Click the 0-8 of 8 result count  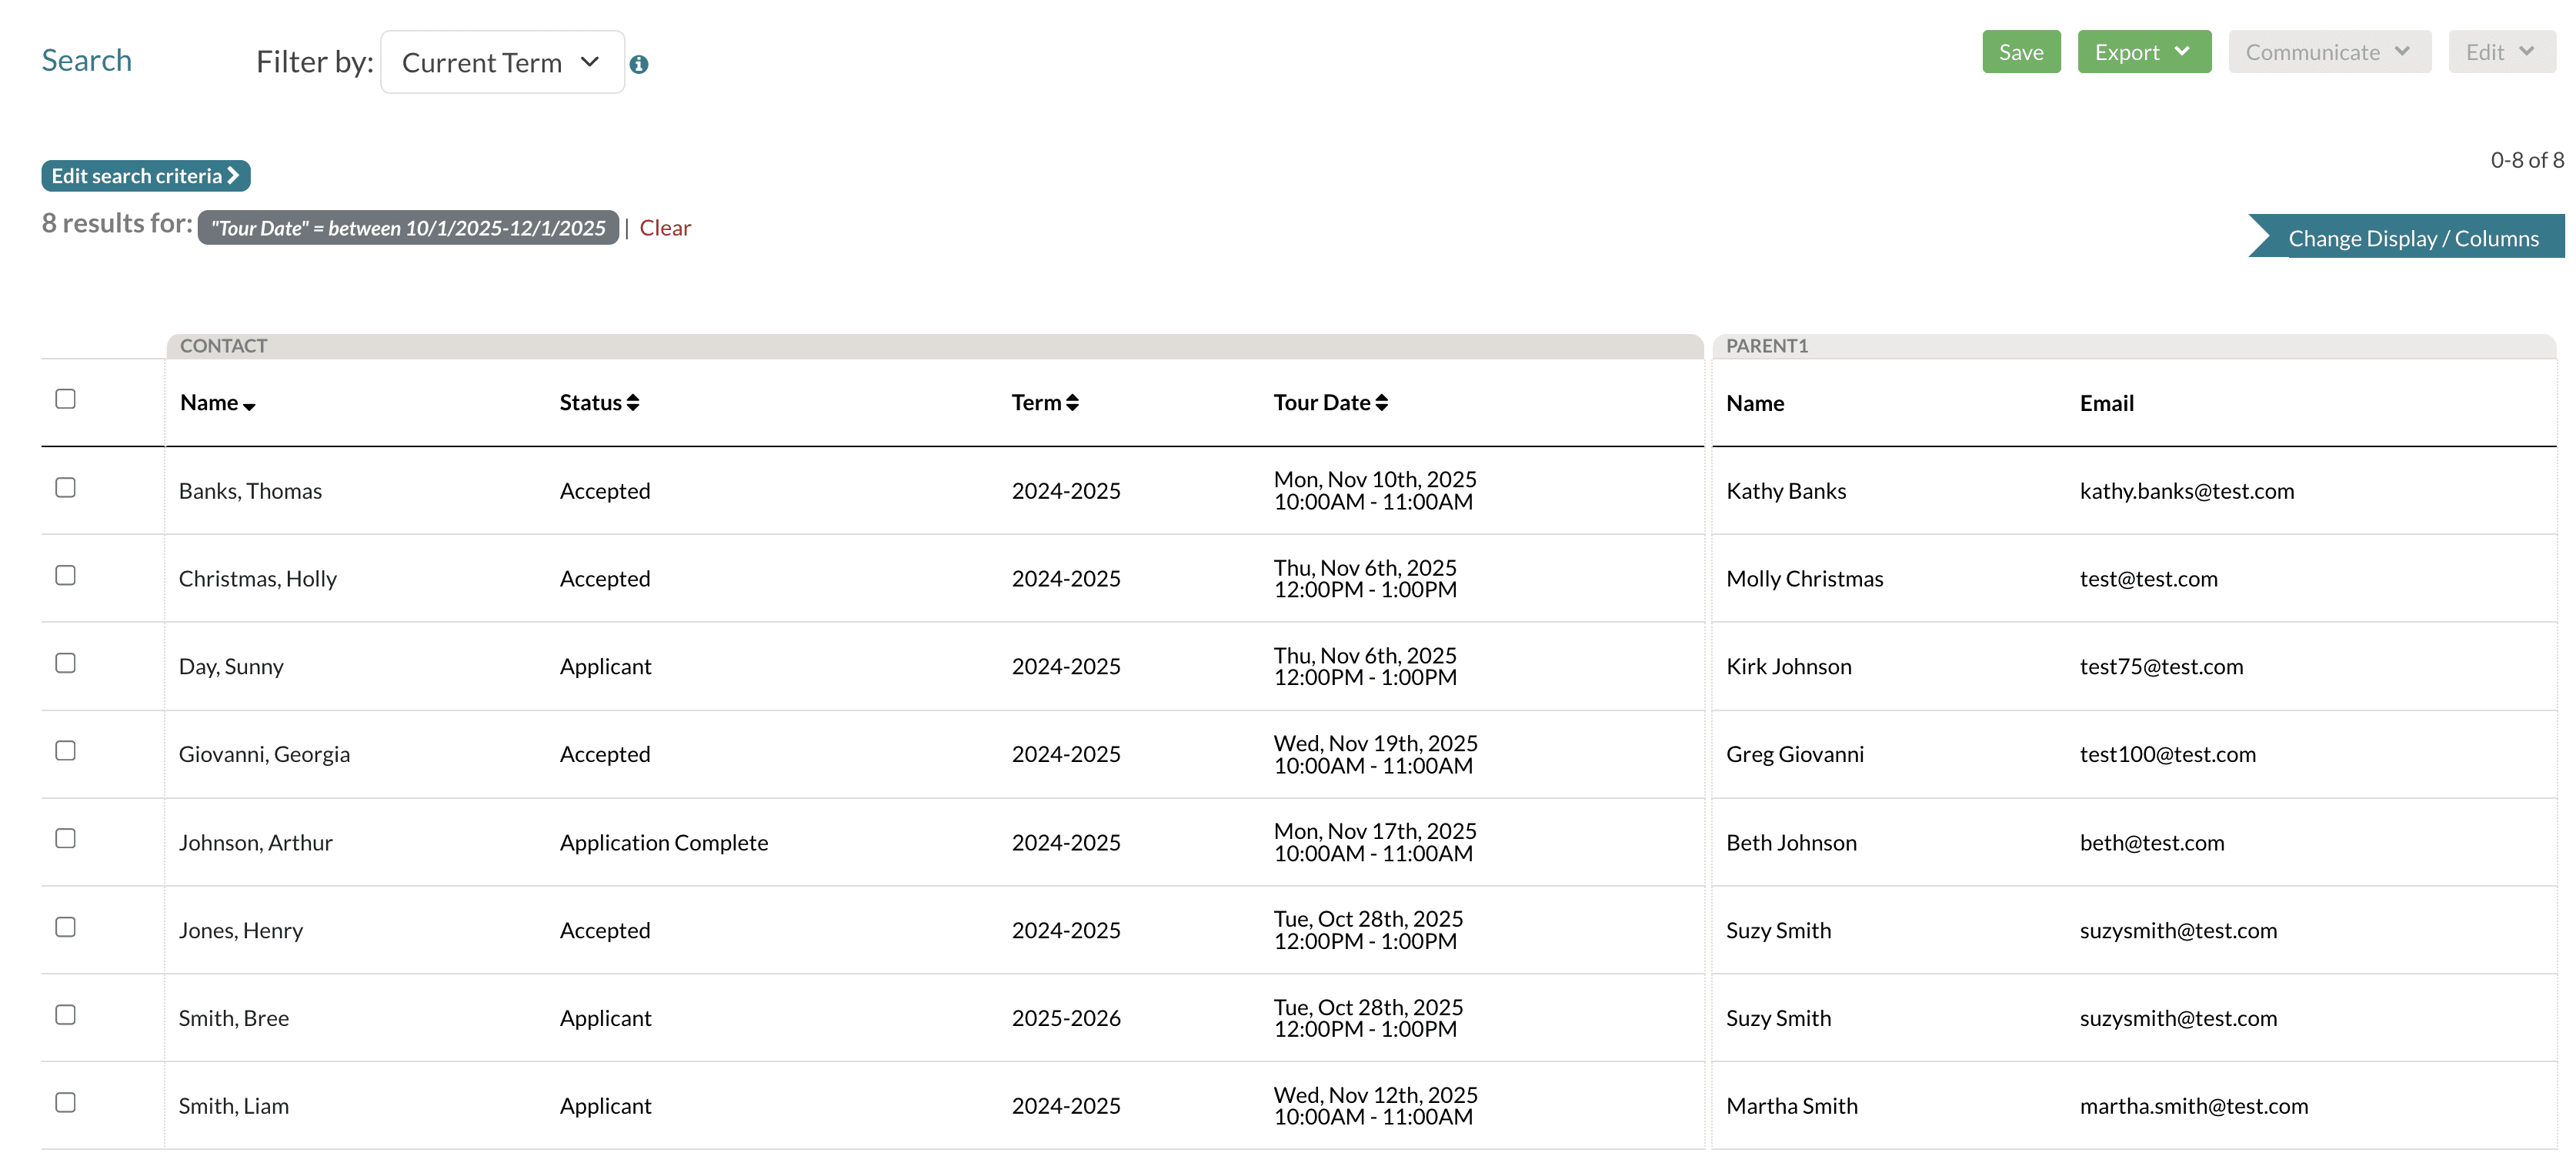coord(2527,160)
